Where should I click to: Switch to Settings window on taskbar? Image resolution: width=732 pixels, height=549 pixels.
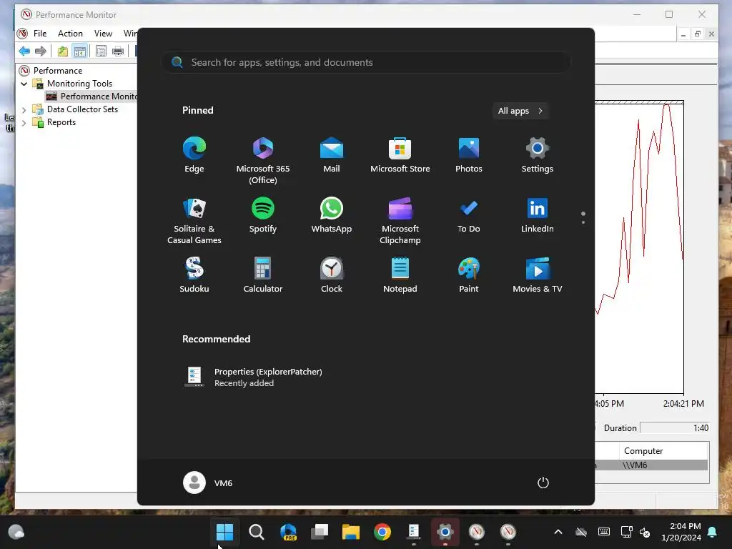point(445,532)
